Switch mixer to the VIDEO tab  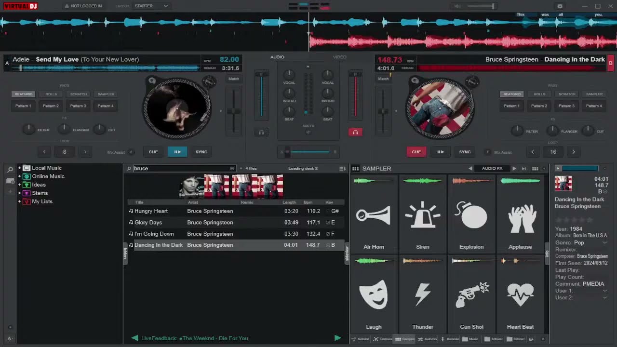[340, 57]
